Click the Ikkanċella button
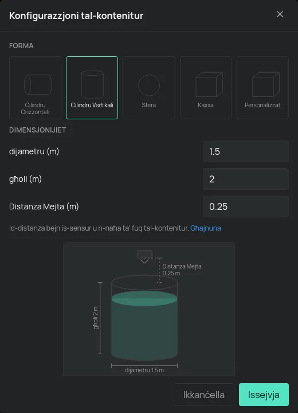The width and height of the screenshot is (298, 413). tap(204, 395)
